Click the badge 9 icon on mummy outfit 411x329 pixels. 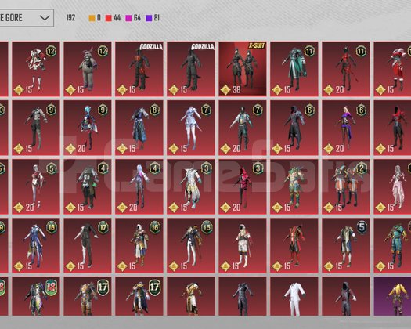(52, 110)
